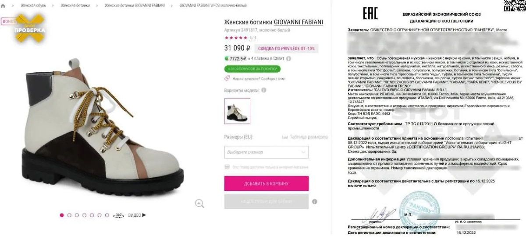Open Женская обувь breadcrumb
Viewport: 526px width, 243px height.
pos(34,6)
